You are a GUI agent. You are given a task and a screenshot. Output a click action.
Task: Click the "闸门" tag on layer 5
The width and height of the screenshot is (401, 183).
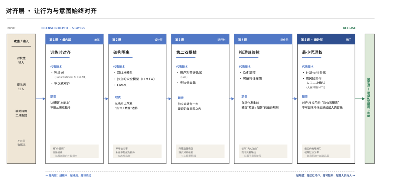[x=349, y=40]
